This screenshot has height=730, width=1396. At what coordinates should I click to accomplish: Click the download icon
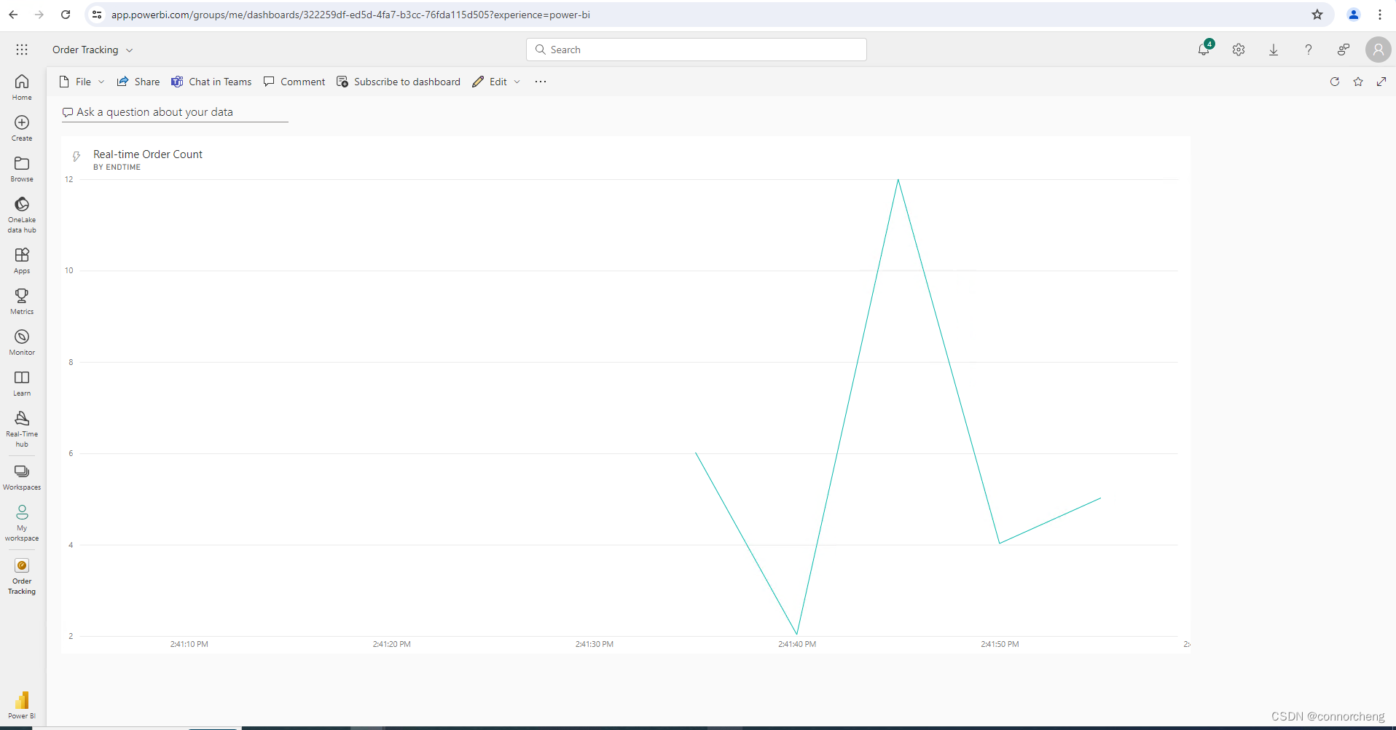(1274, 50)
